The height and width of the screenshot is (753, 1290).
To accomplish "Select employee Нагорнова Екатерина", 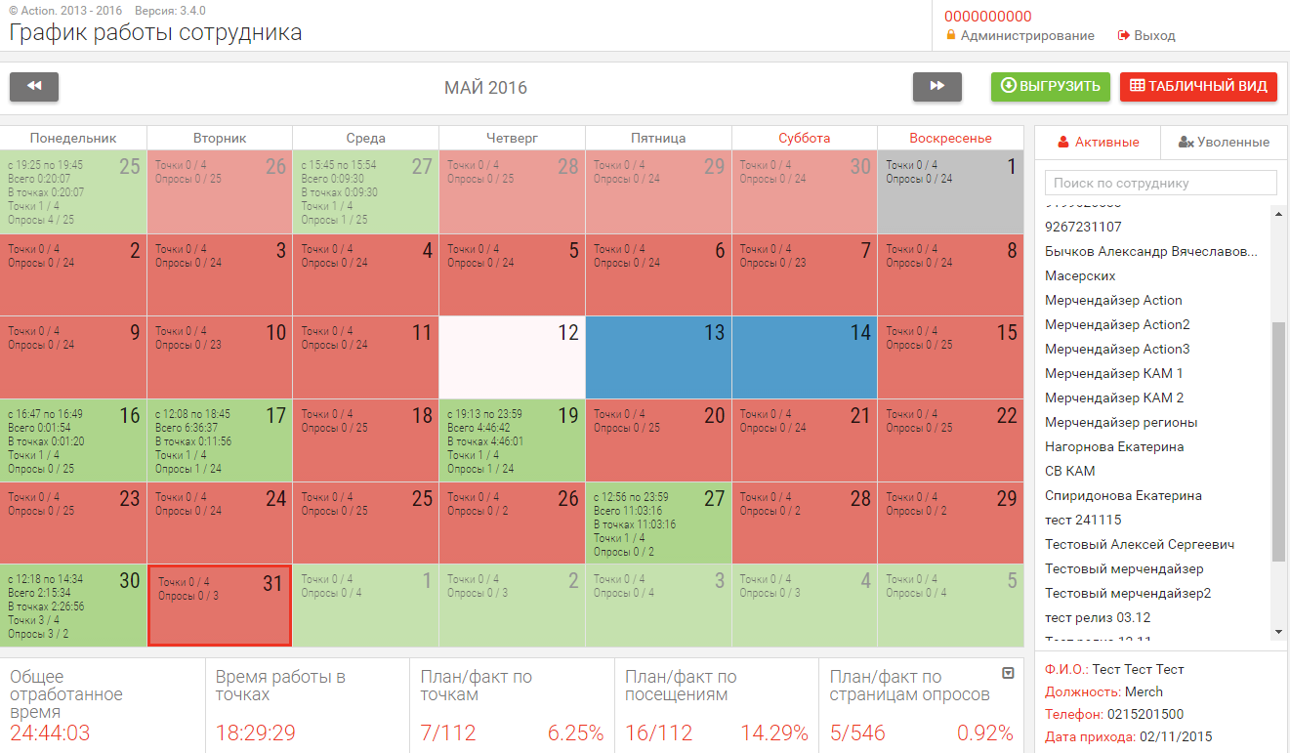I will 1114,446.
